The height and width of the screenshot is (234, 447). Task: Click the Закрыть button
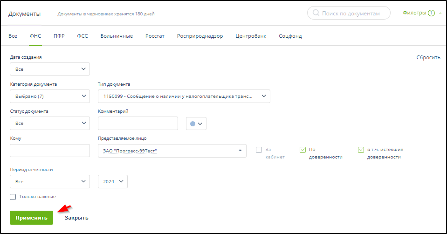point(76,218)
